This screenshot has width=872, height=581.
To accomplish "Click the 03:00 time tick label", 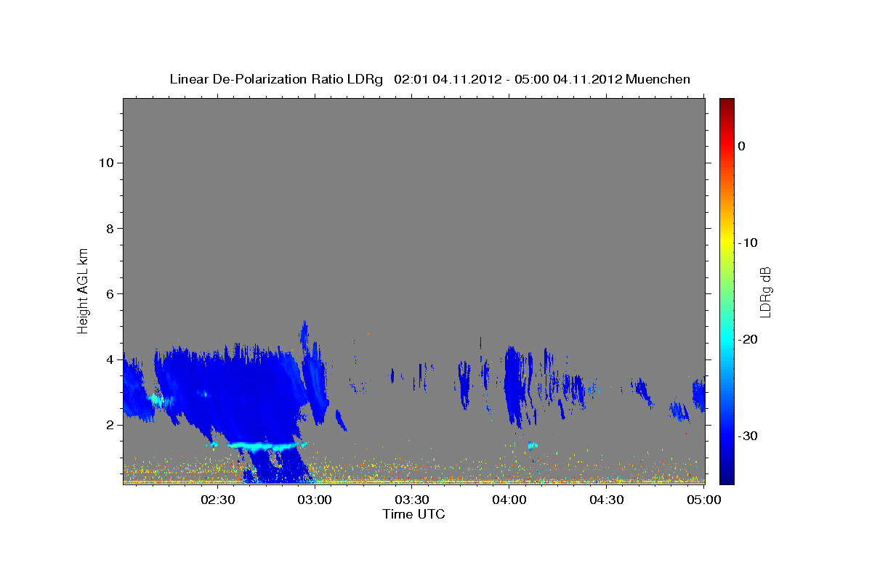I will coord(316,500).
